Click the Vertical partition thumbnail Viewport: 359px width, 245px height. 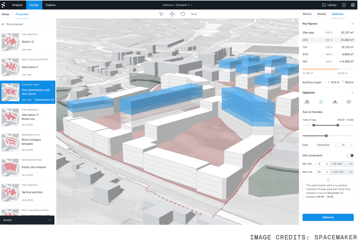(x=11, y=192)
